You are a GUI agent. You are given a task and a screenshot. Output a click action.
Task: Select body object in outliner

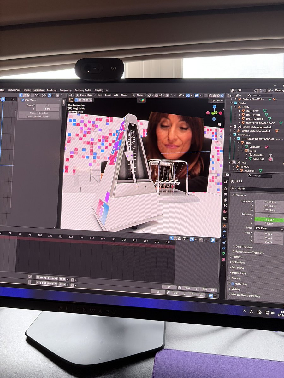click(x=248, y=143)
